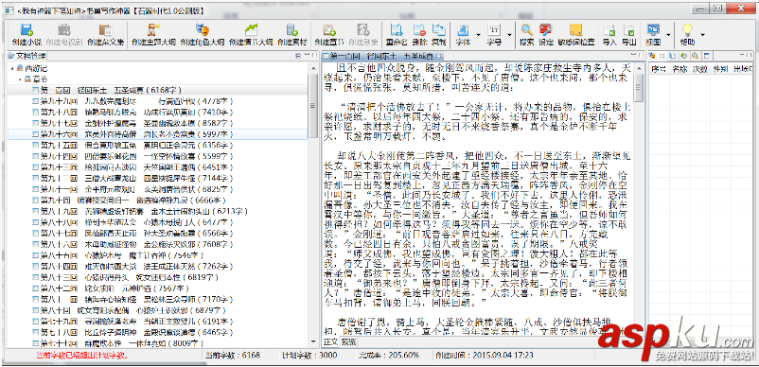The height and width of the screenshot is (367, 759).
Task: Click the 创建杂文集 toolbar icon
Action: (106, 30)
